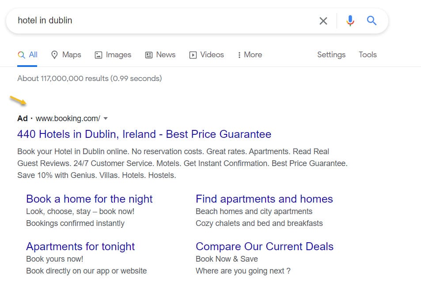Viewport: 421px width, 281px height.
Task: Open the Settings menu
Action: (x=331, y=55)
